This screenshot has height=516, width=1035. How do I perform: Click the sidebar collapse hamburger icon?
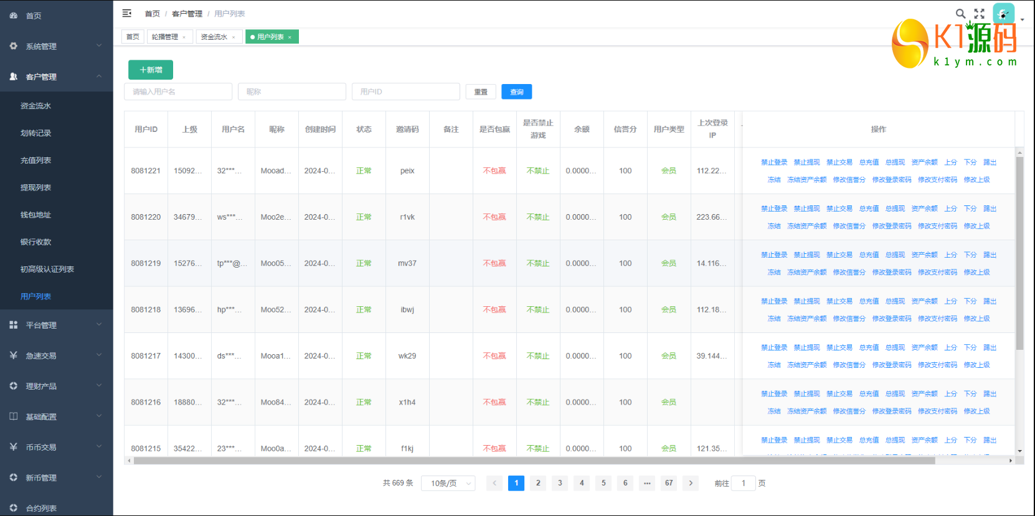pos(127,13)
